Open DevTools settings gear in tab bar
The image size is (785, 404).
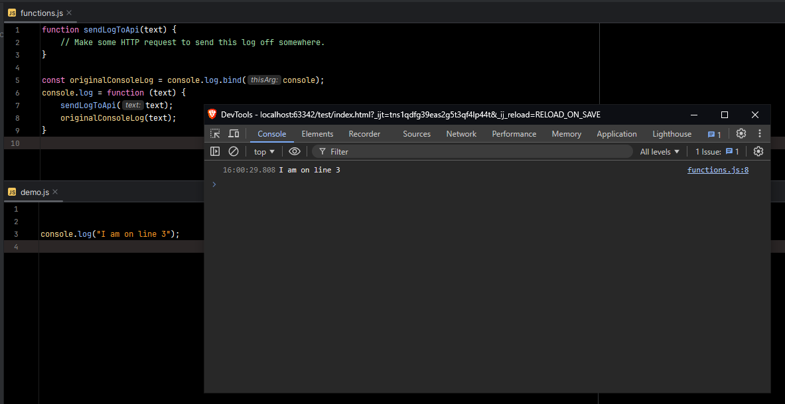coord(741,134)
